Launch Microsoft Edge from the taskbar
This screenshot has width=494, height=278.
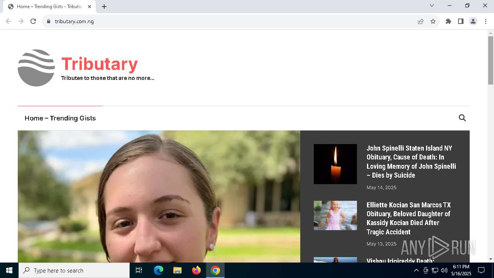pos(159,270)
